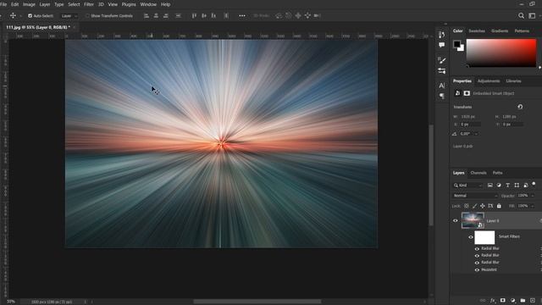Screen dimensions: 542x305
Task: Click the type layer filter icon
Action: point(507,186)
